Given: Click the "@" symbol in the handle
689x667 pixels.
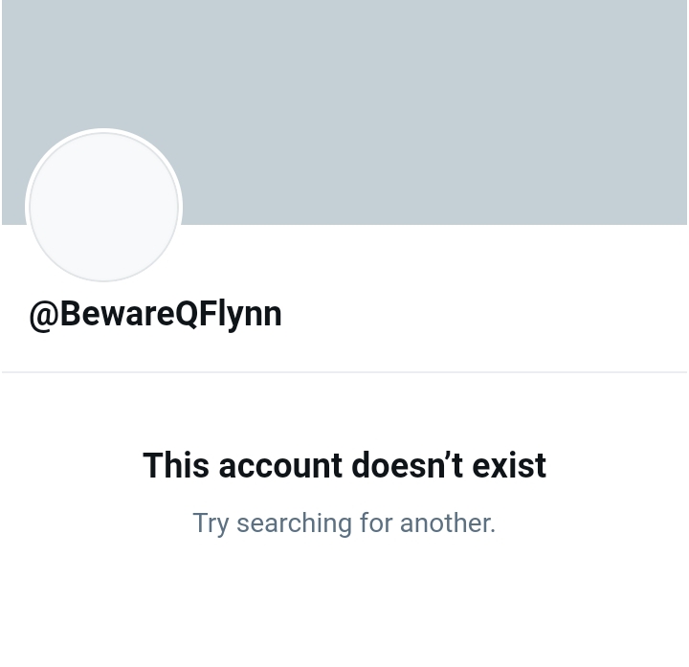Looking at the screenshot, I should tap(44, 316).
